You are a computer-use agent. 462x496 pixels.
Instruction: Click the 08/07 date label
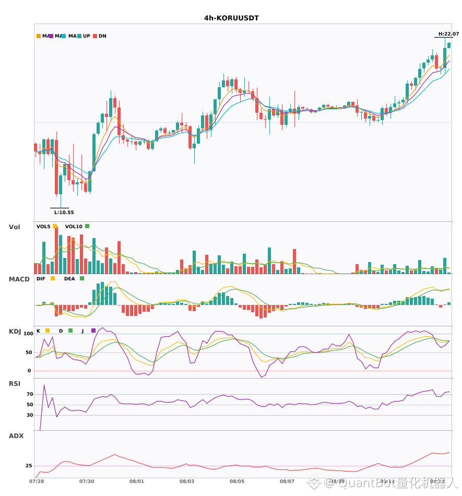[x=287, y=481]
